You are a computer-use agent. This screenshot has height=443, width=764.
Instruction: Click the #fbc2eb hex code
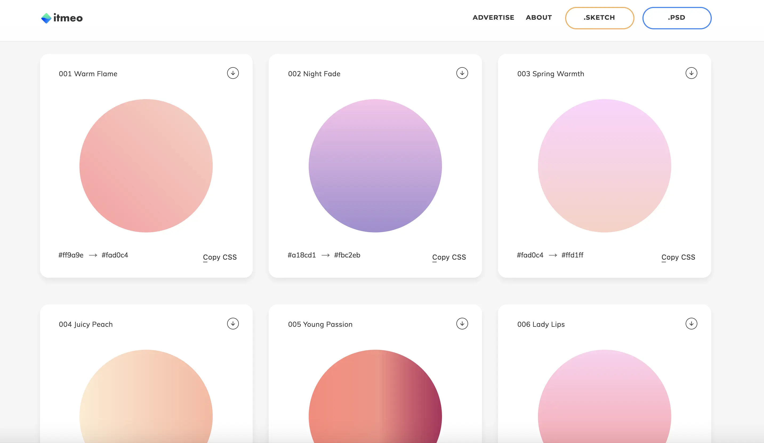point(347,255)
